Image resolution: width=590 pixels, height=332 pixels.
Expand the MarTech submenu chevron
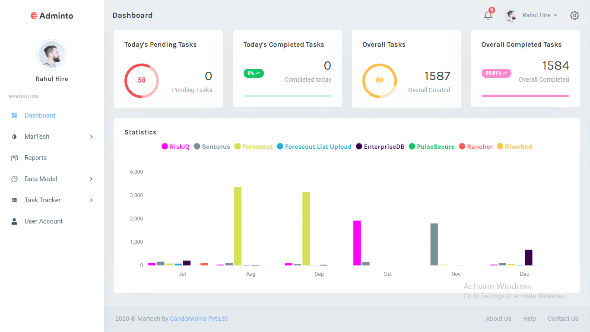click(x=91, y=137)
